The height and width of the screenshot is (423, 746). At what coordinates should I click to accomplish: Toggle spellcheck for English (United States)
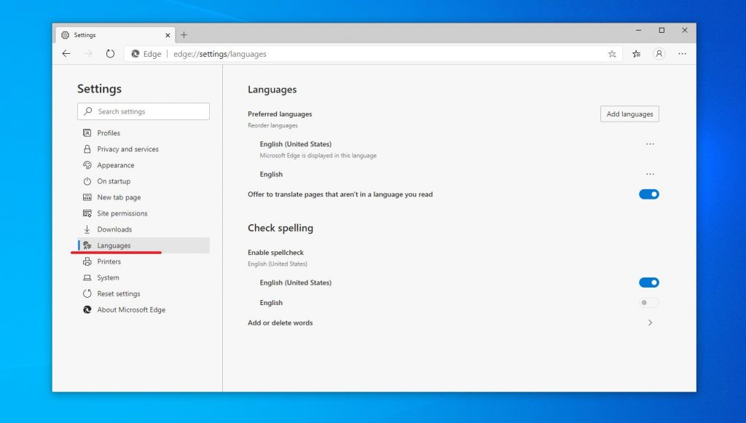(649, 282)
